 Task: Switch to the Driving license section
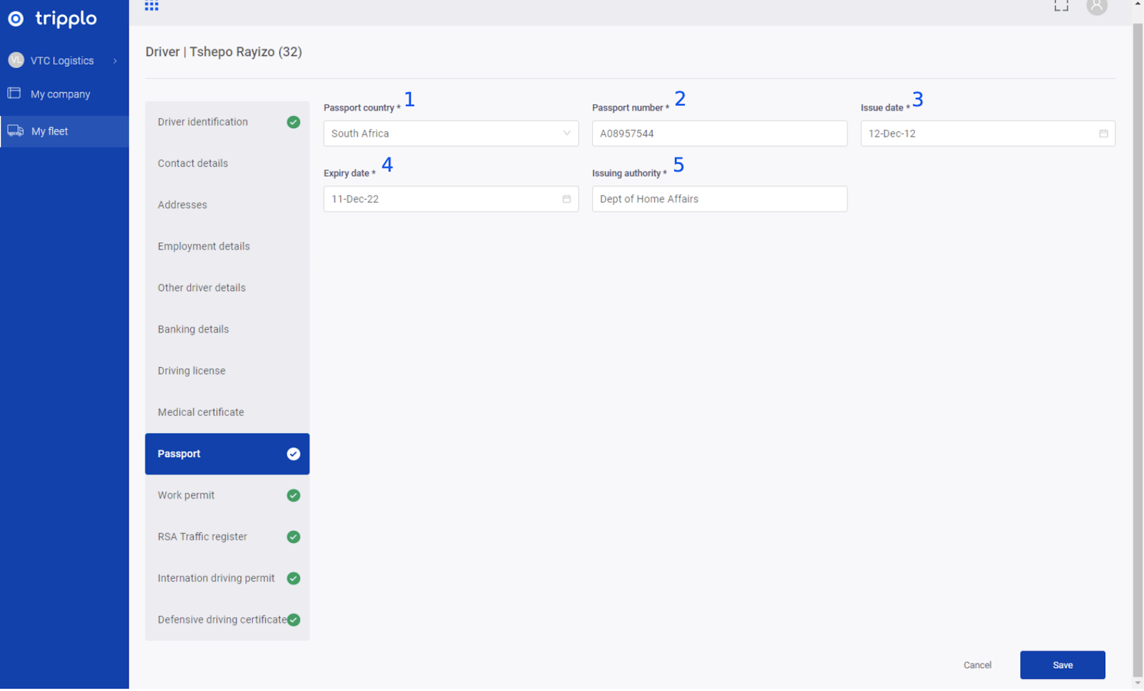[x=191, y=371]
